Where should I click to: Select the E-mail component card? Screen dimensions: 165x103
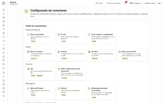(71, 38)
